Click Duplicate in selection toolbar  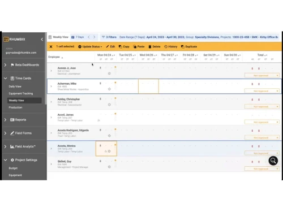(x=189, y=46)
